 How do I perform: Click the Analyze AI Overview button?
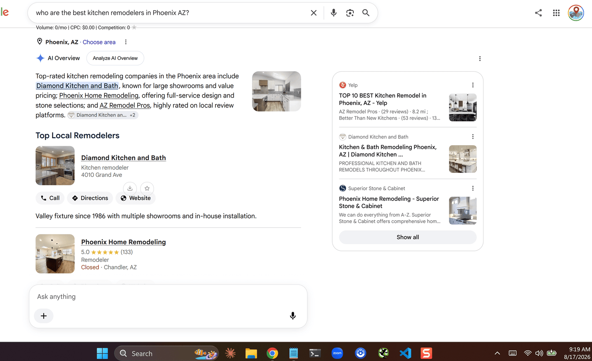pos(115,58)
